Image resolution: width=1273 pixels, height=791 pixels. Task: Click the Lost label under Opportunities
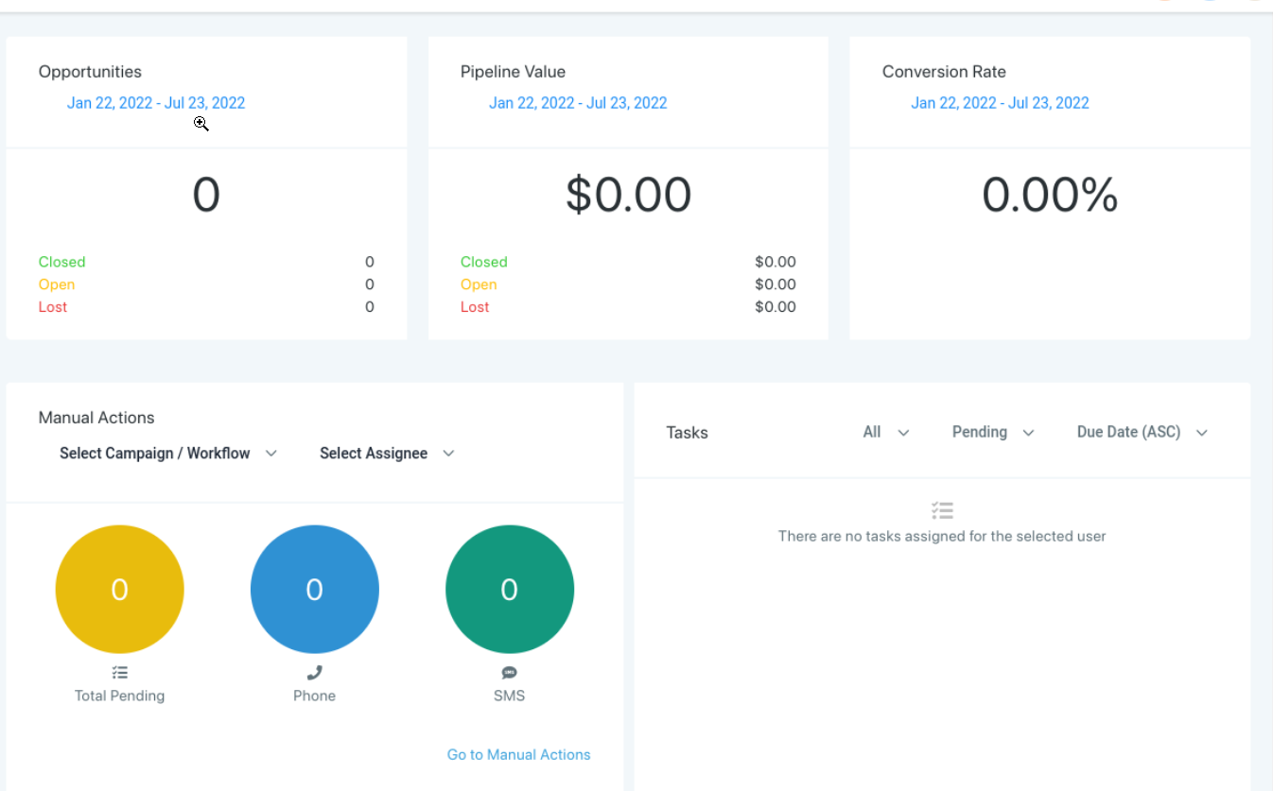point(53,307)
